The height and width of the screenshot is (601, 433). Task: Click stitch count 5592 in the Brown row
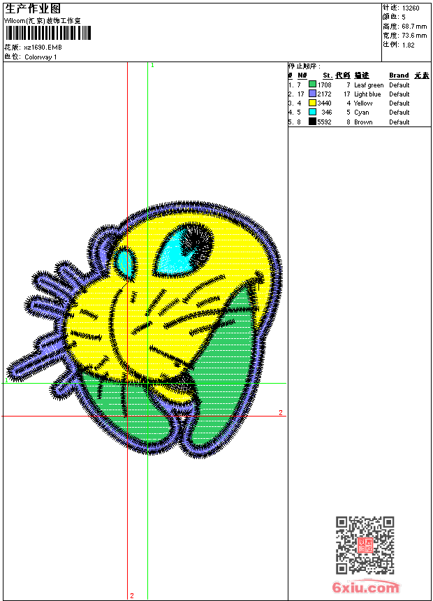pyautogui.click(x=324, y=122)
